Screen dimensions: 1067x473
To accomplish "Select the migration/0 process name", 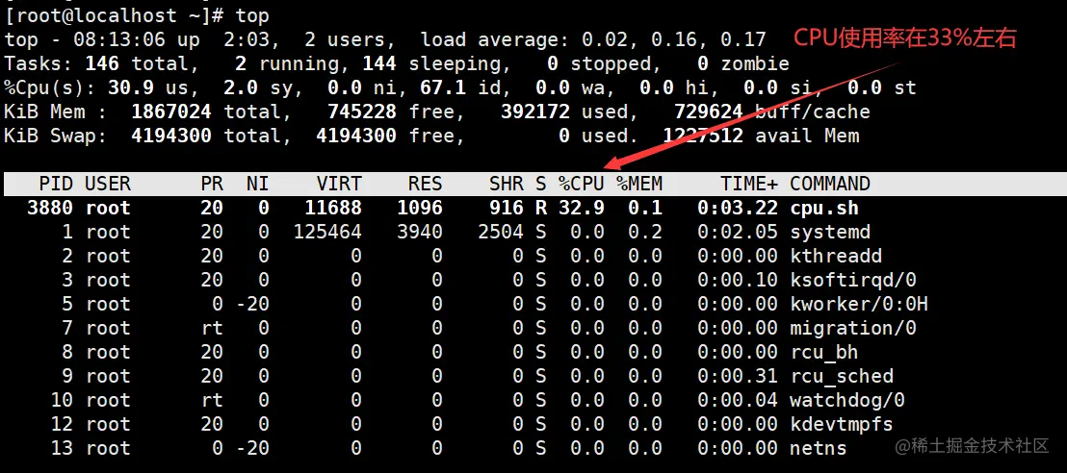I will point(853,328).
